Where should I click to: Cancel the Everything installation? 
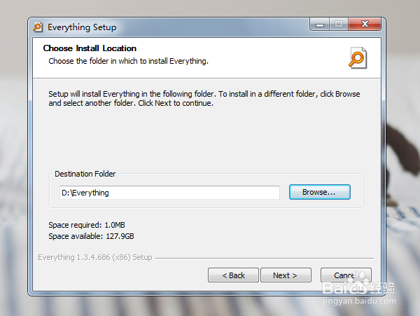346,275
